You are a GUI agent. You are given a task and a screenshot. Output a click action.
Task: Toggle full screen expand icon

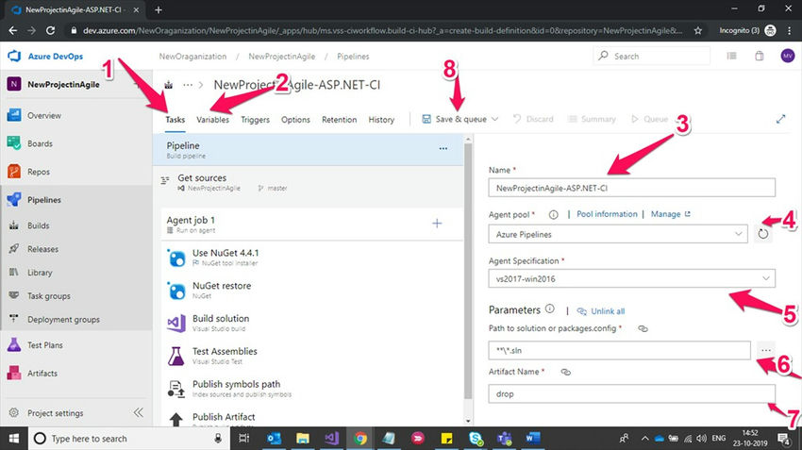pyautogui.click(x=780, y=119)
